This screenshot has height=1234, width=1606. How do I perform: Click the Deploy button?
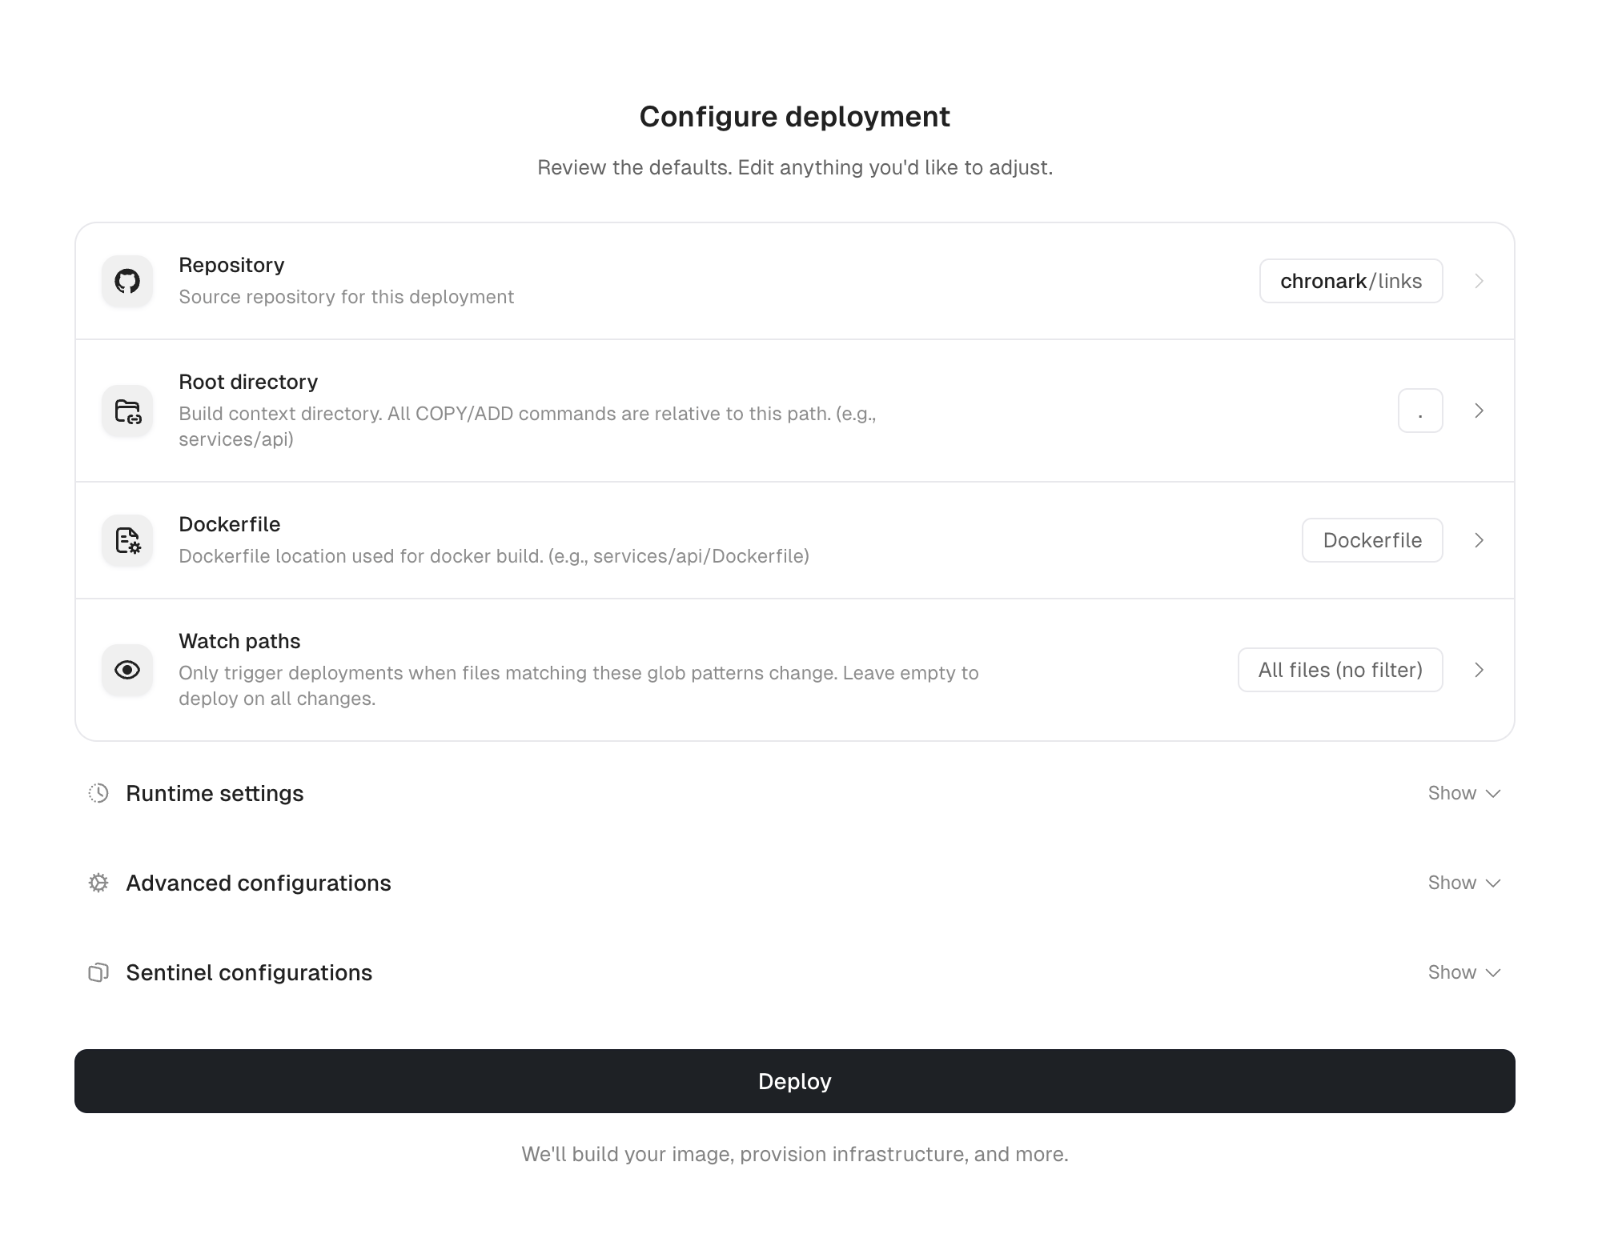click(x=794, y=1081)
